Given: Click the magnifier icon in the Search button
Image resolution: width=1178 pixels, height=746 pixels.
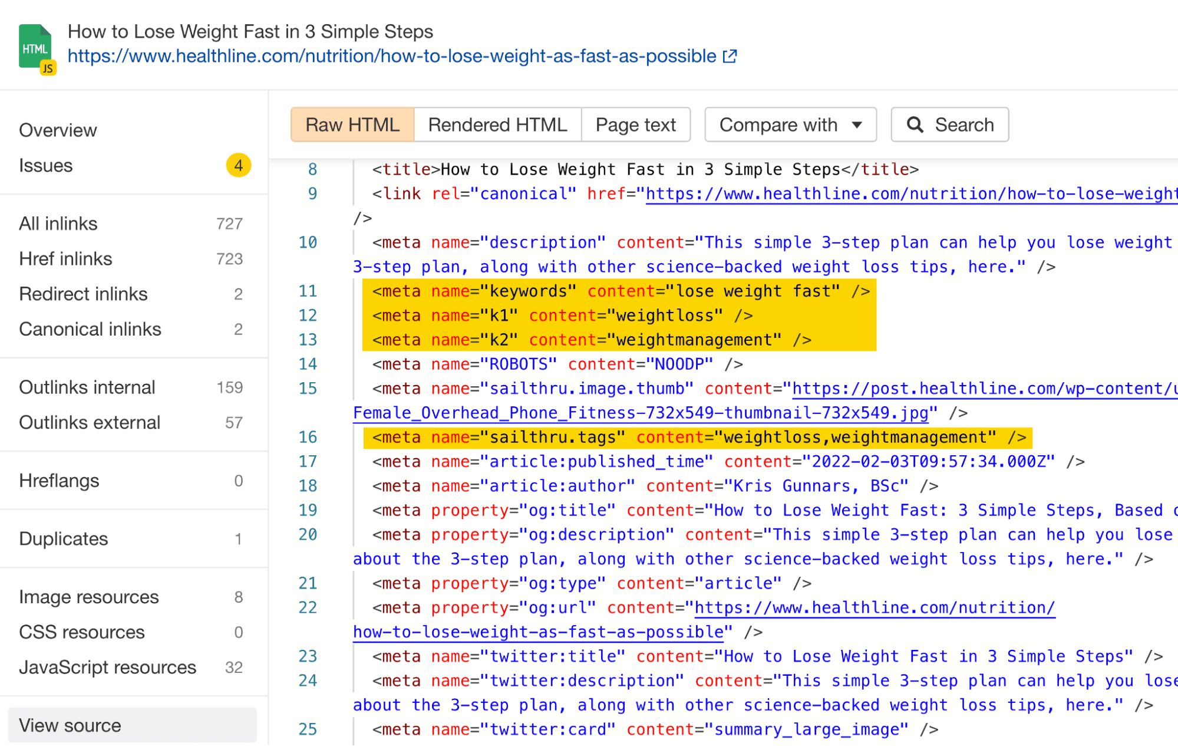Looking at the screenshot, I should tap(915, 124).
